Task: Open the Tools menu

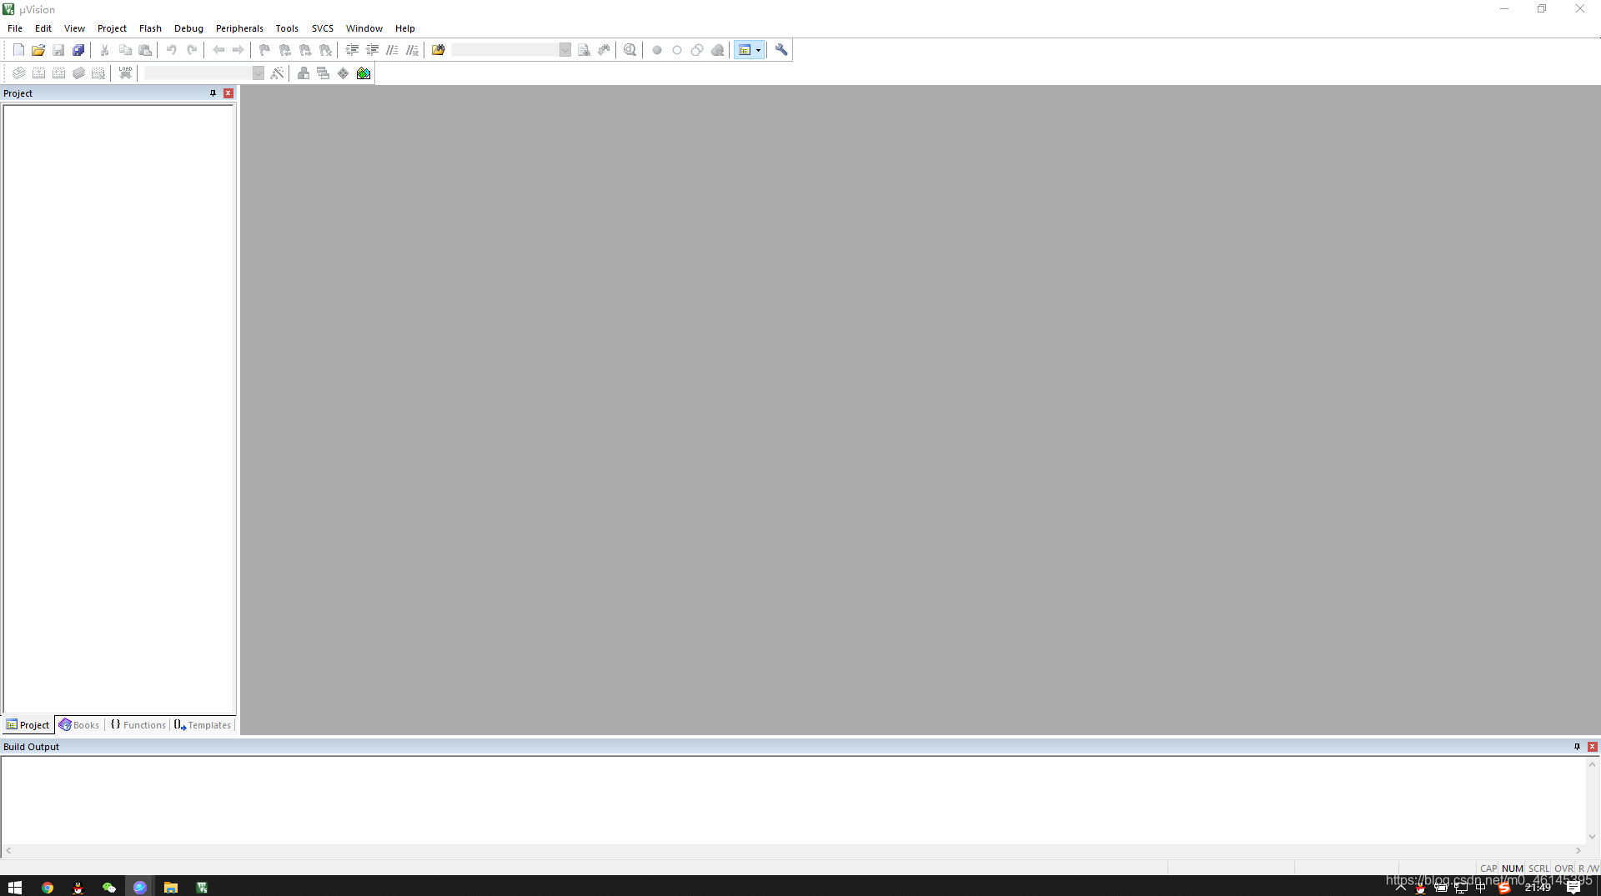Action: pos(287,28)
